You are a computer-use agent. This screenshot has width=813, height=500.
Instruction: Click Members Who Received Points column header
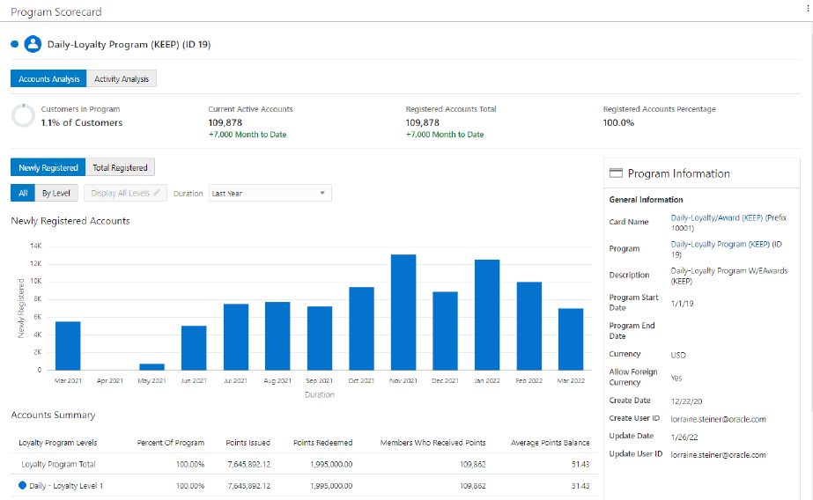pyautogui.click(x=433, y=443)
